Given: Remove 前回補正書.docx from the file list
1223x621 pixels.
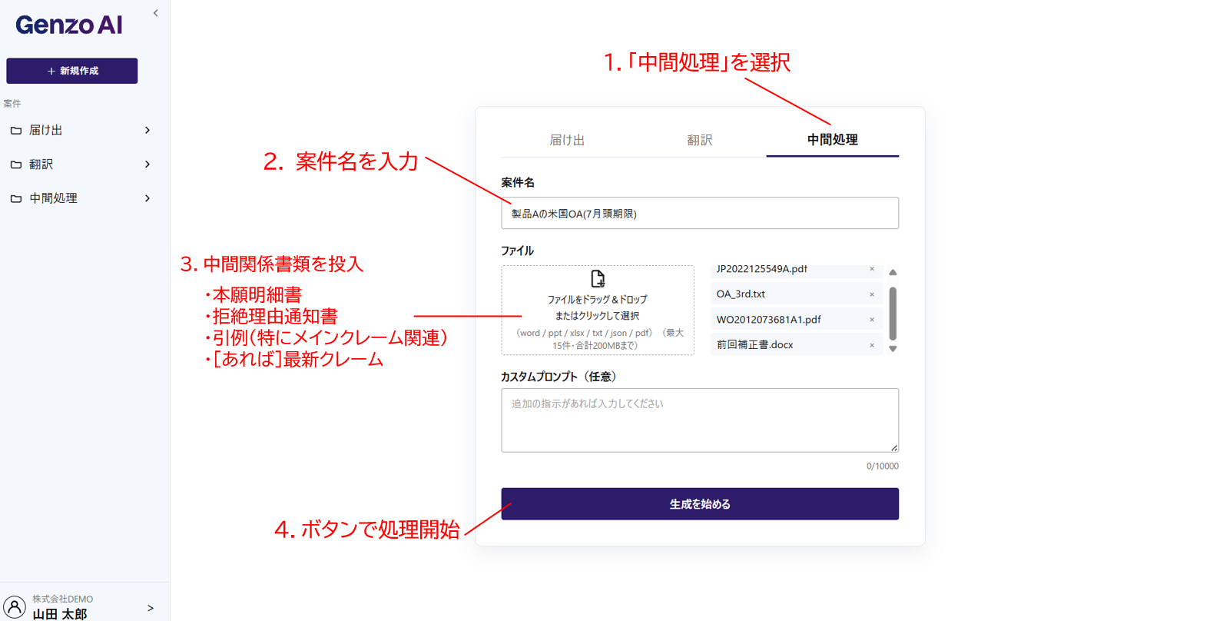Looking at the screenshot, I should pyautogui.click(x=872, y=345).
